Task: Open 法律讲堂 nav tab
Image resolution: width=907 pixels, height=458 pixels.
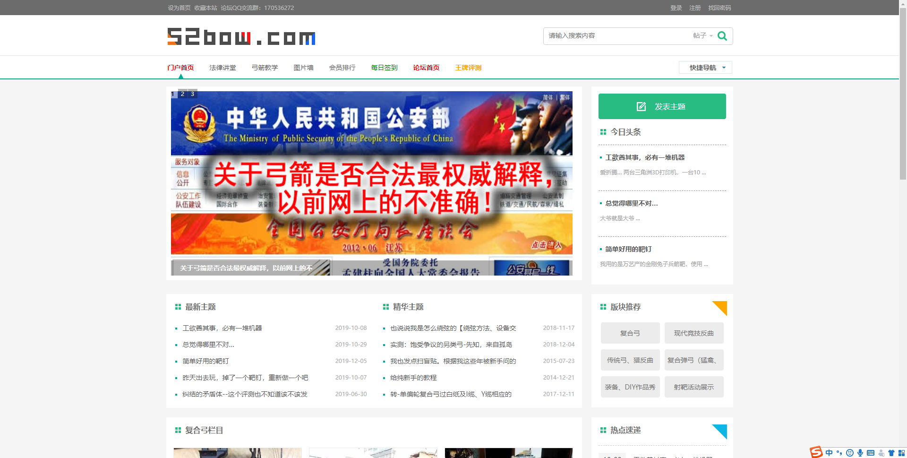Action: (222, 68)
